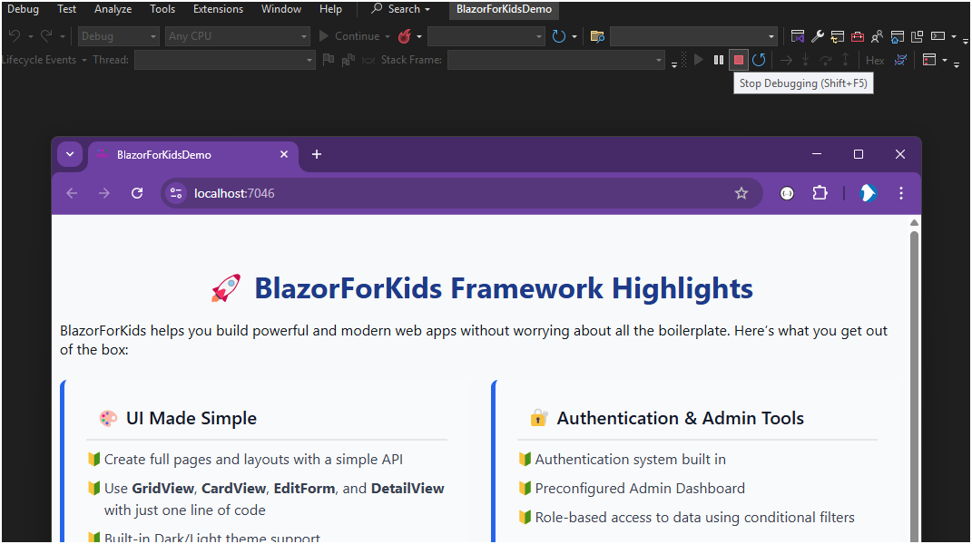Click the blue profile icon in browser
972x544 pixels.
point(868,193)
